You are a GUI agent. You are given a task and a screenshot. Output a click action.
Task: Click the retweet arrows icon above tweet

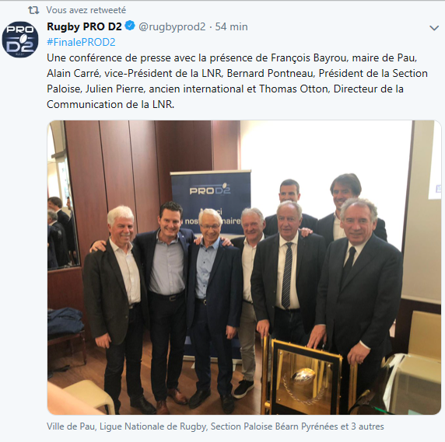(33, 10)
